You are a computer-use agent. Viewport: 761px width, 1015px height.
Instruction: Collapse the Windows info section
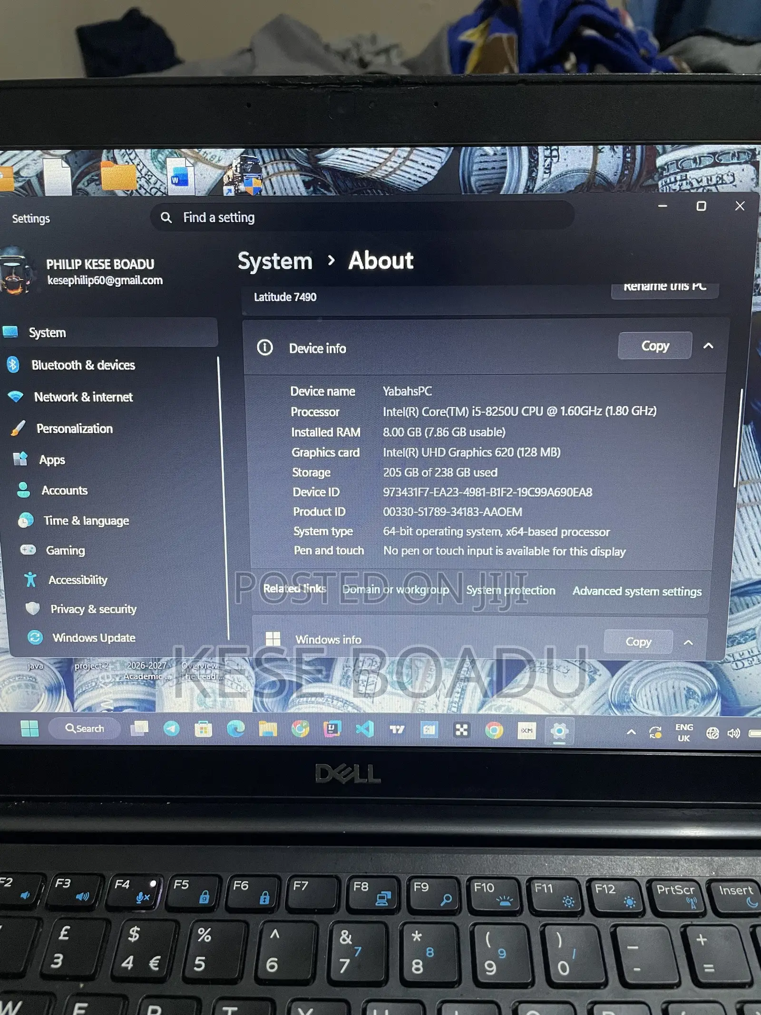688,642
